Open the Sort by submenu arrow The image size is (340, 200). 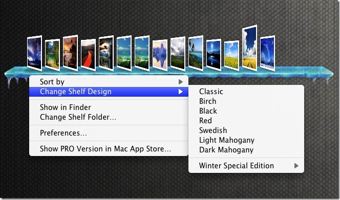click(x=180, y=82)
